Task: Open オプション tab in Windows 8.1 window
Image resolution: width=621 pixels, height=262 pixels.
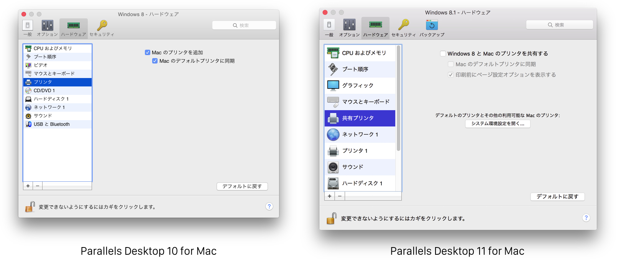Action: [x=349, y=28]
